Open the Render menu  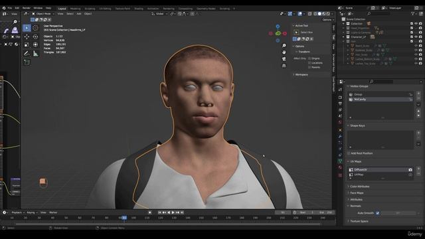click(27, 8)
